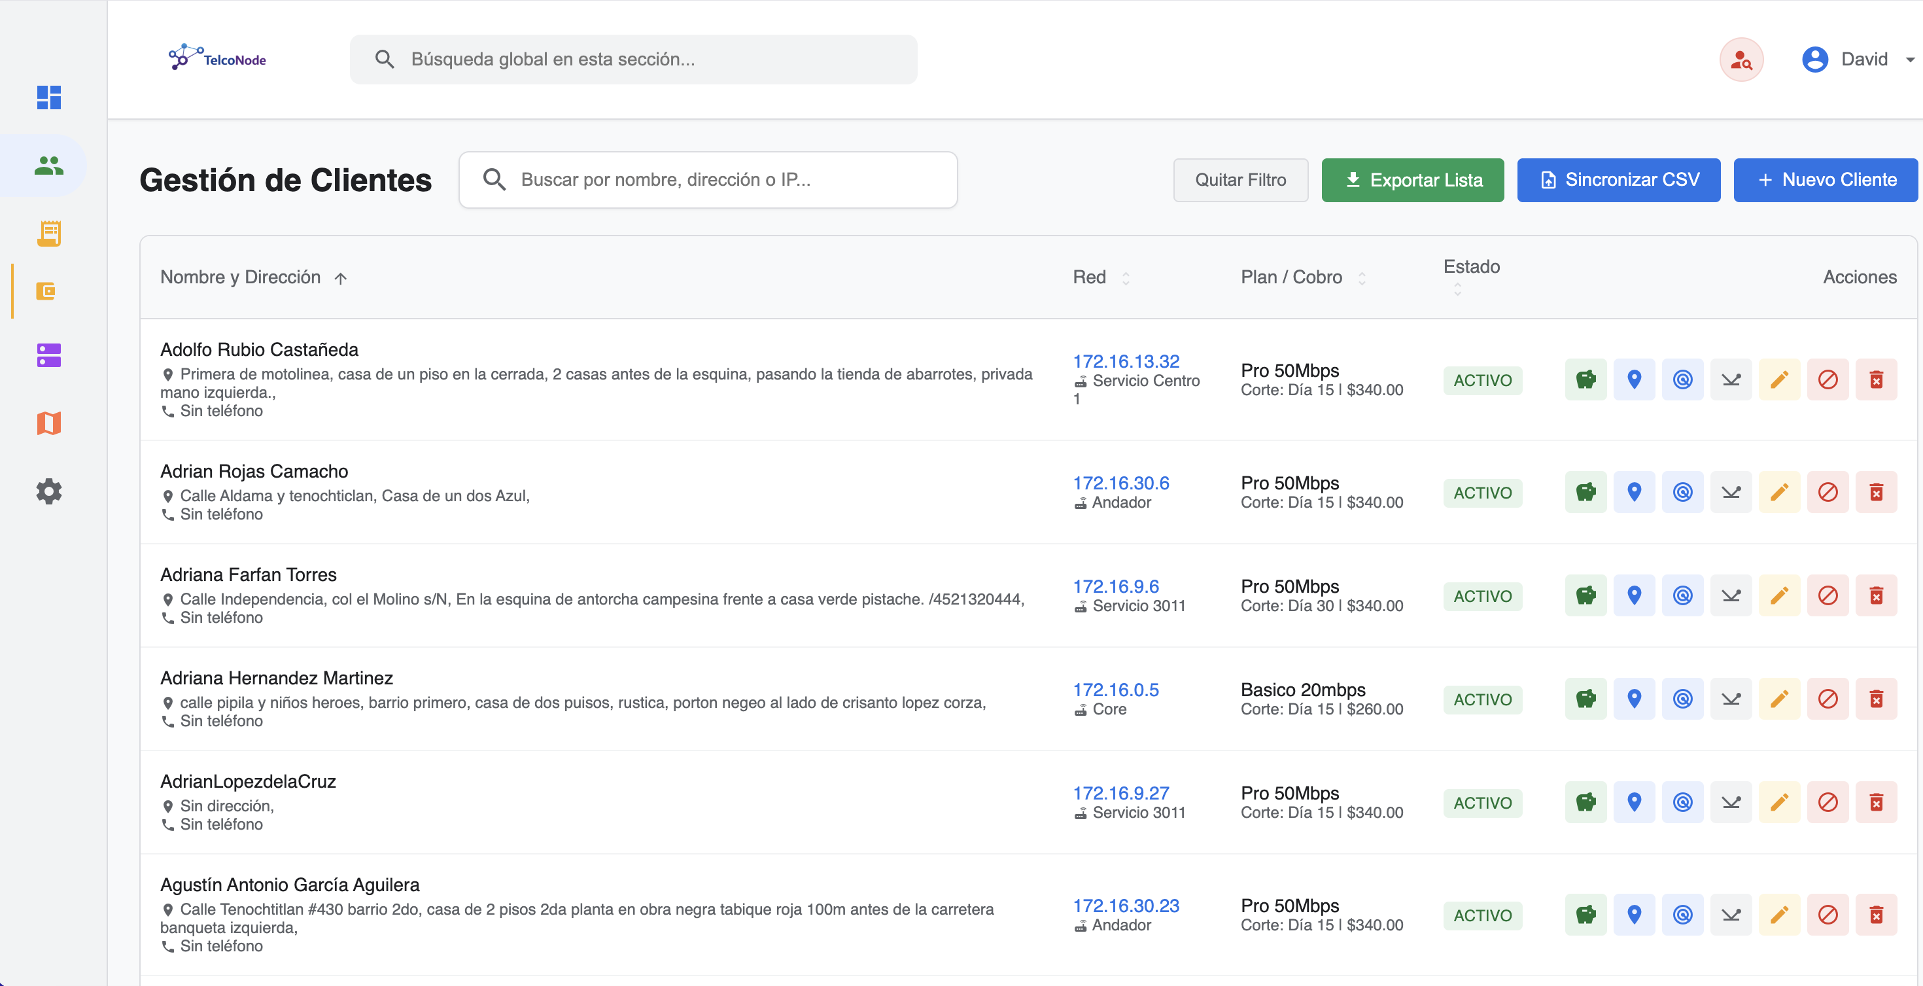Open IP link 172.16.13.32

(1126, 362)
